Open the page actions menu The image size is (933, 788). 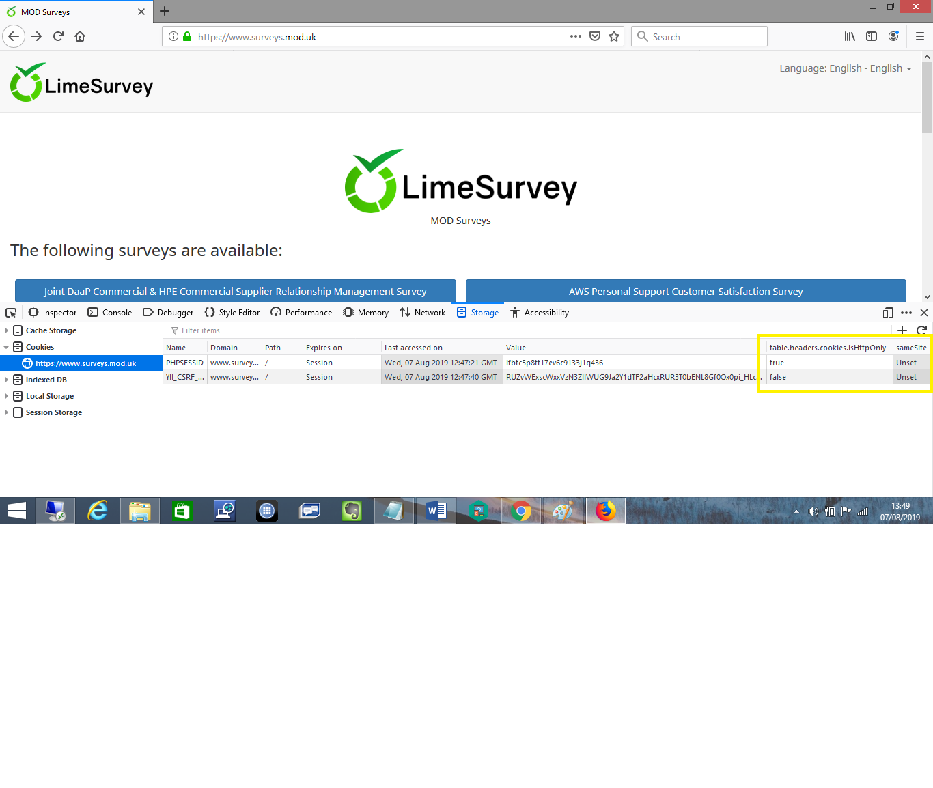click(576, 36)
